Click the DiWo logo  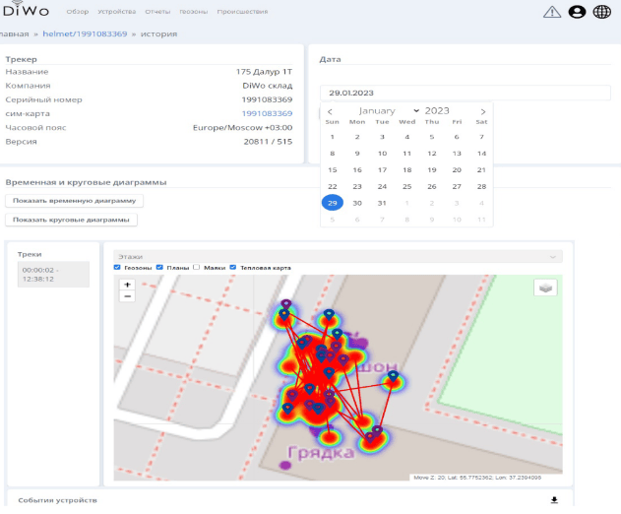24,12
